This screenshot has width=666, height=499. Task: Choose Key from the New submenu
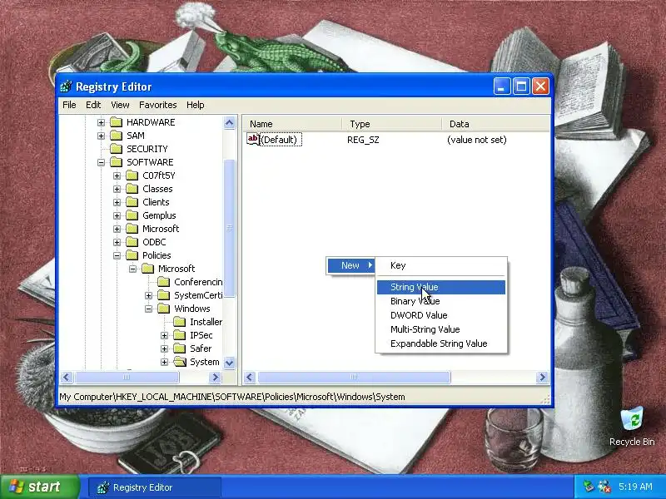[441, 265]
